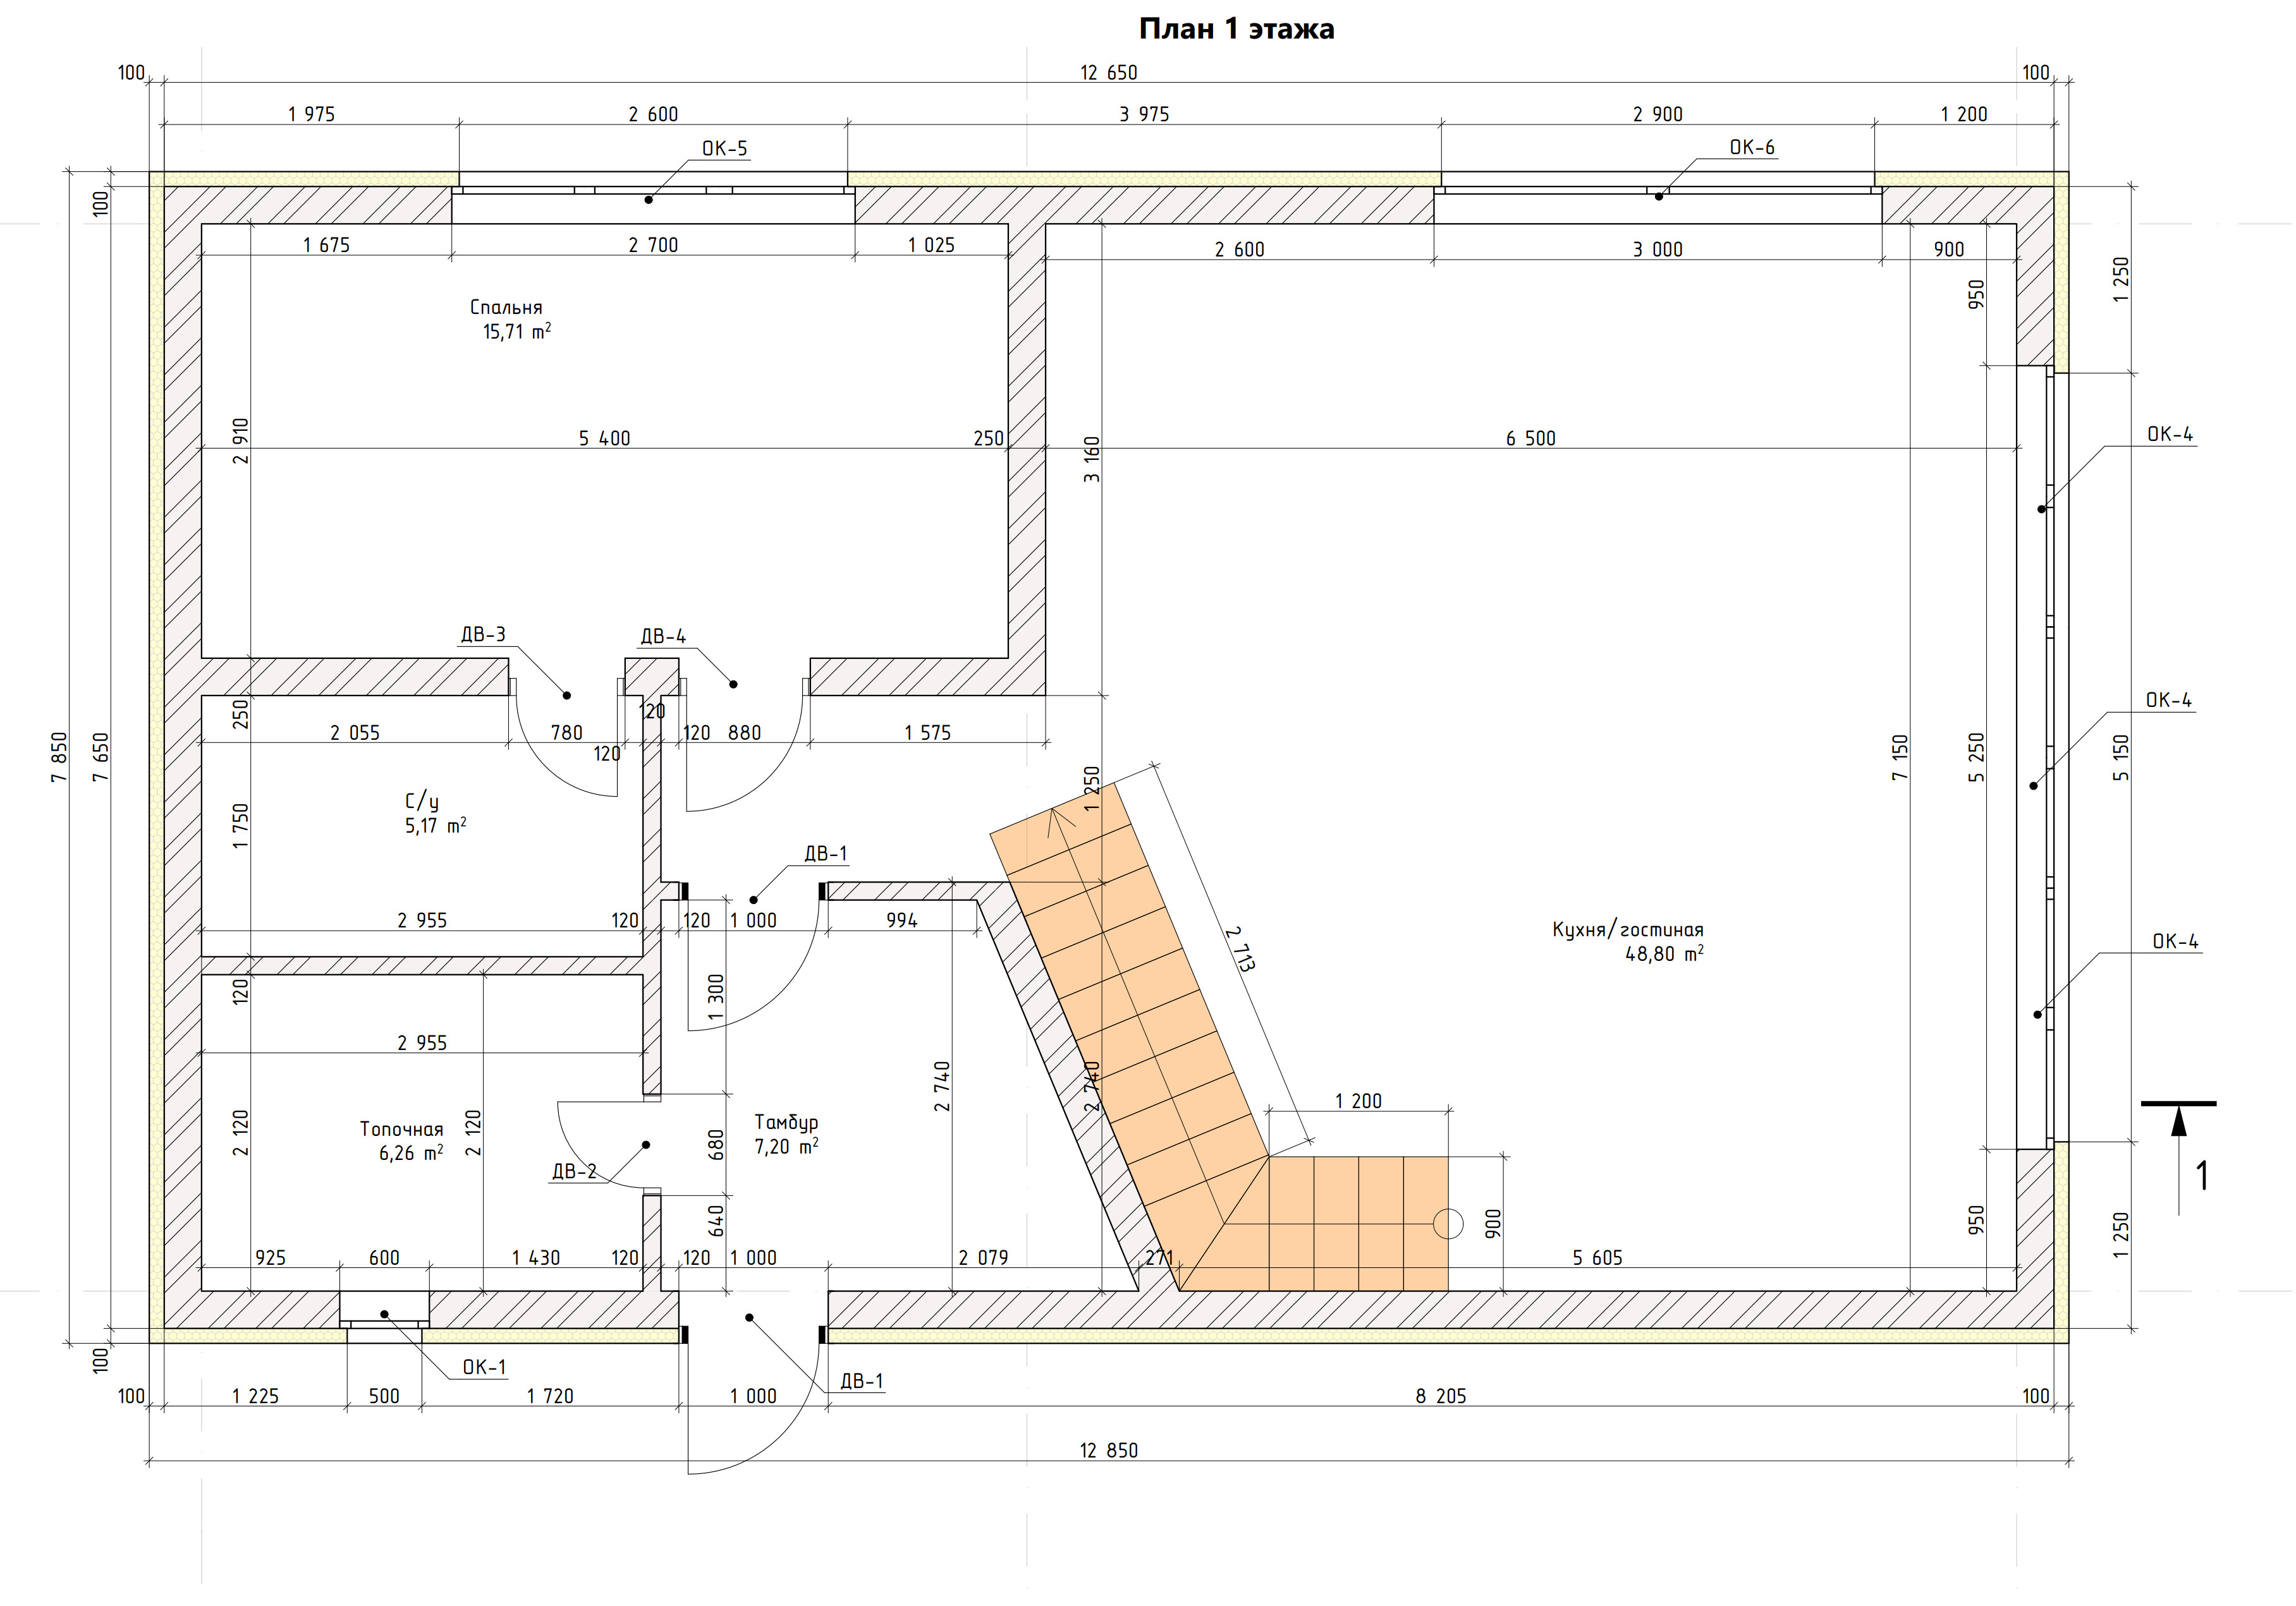The width and height of the screenshot is (2296, 1606).
Task: Click the circle at the stair start
Action: [x=1448, y=1223]
